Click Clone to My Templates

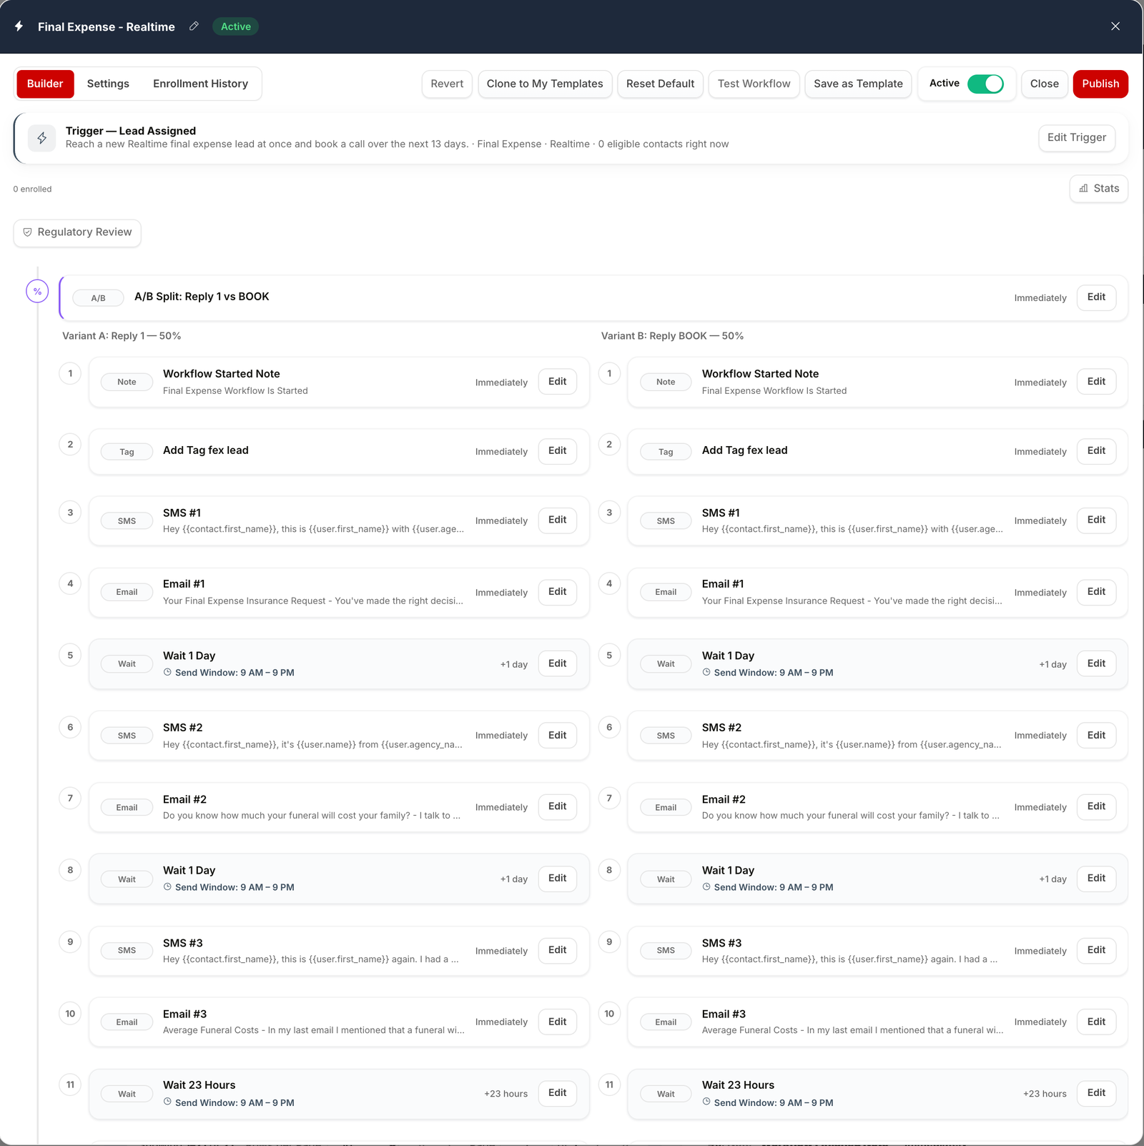(x=545, y=84)
